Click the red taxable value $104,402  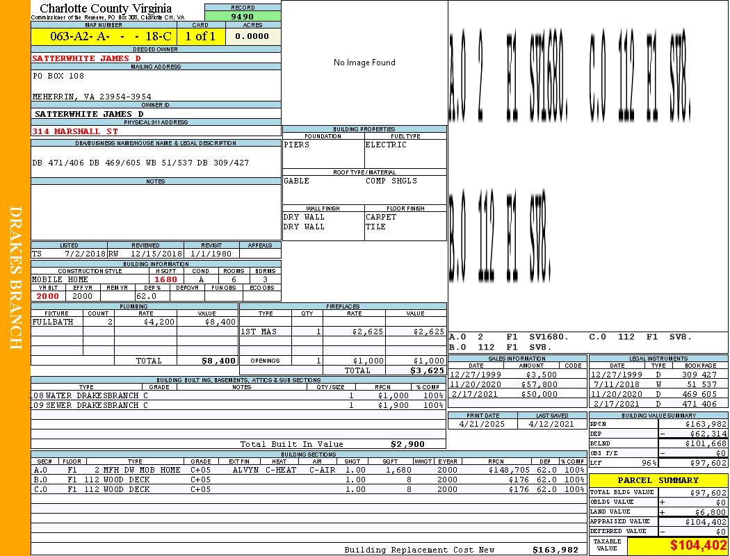click(x=698, y=546)
